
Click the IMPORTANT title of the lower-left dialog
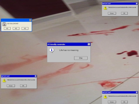(x=5, y=76)
